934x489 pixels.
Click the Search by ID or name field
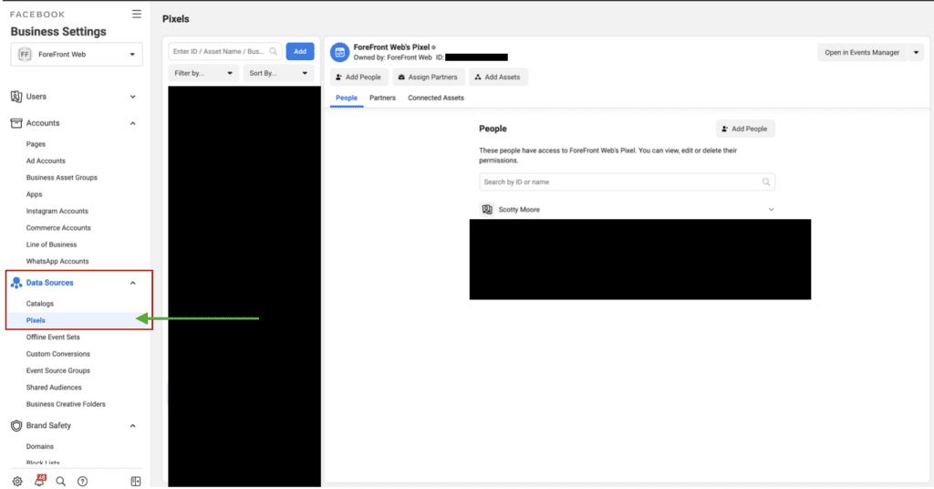point(627,182)
